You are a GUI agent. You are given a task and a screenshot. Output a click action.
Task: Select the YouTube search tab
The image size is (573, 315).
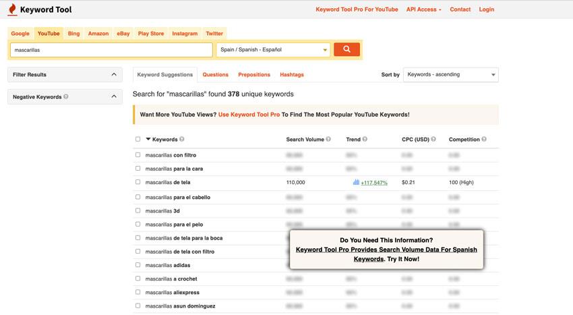coord(49,33)
